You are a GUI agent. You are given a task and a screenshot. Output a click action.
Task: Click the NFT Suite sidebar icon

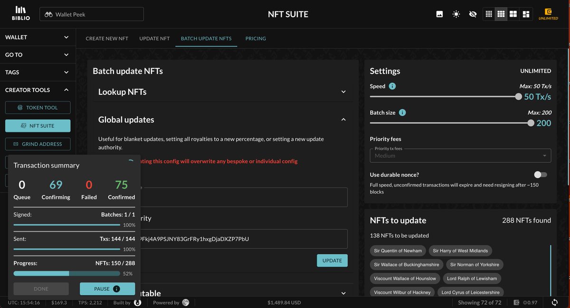pyautogui.click(x=38, y=125)
